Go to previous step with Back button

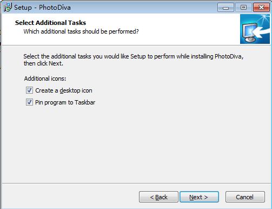pos(158,197)
